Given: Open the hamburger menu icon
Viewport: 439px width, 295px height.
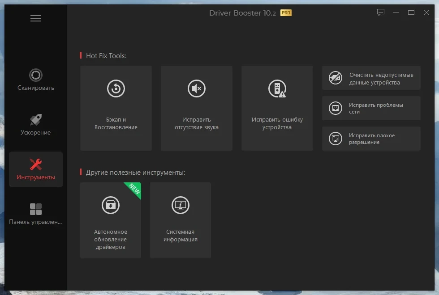Looking at the screenshot, I should point(36,18).
